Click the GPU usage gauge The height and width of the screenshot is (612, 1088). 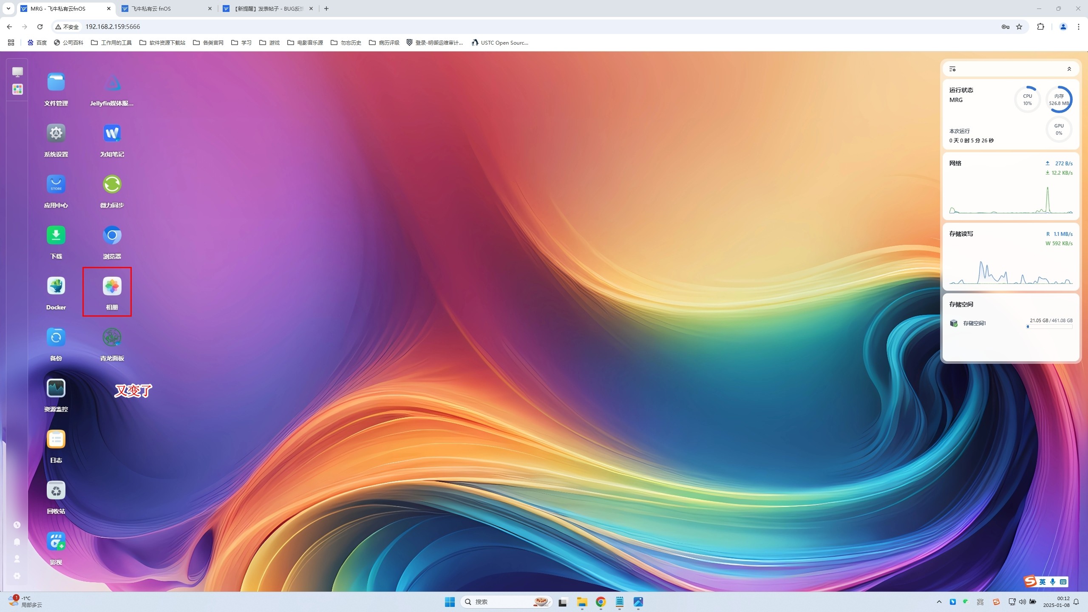pos(1059,129)
